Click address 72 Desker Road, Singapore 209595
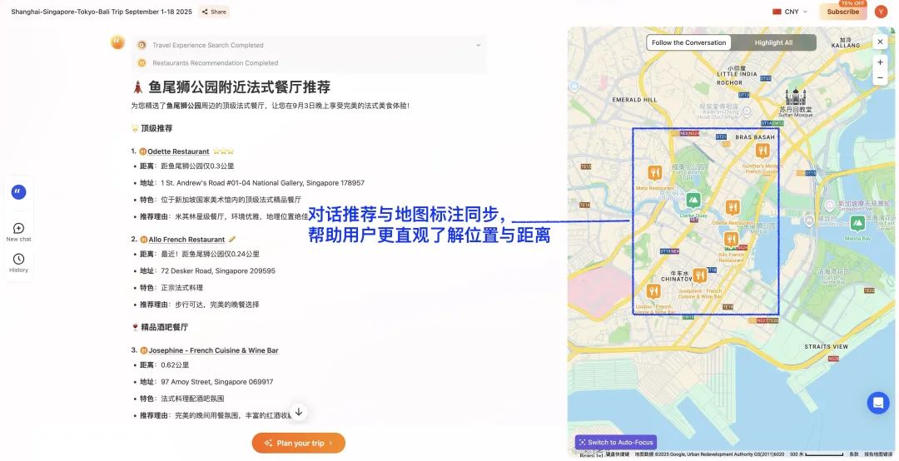The image size is (899, 461). [x=218, y=270]
